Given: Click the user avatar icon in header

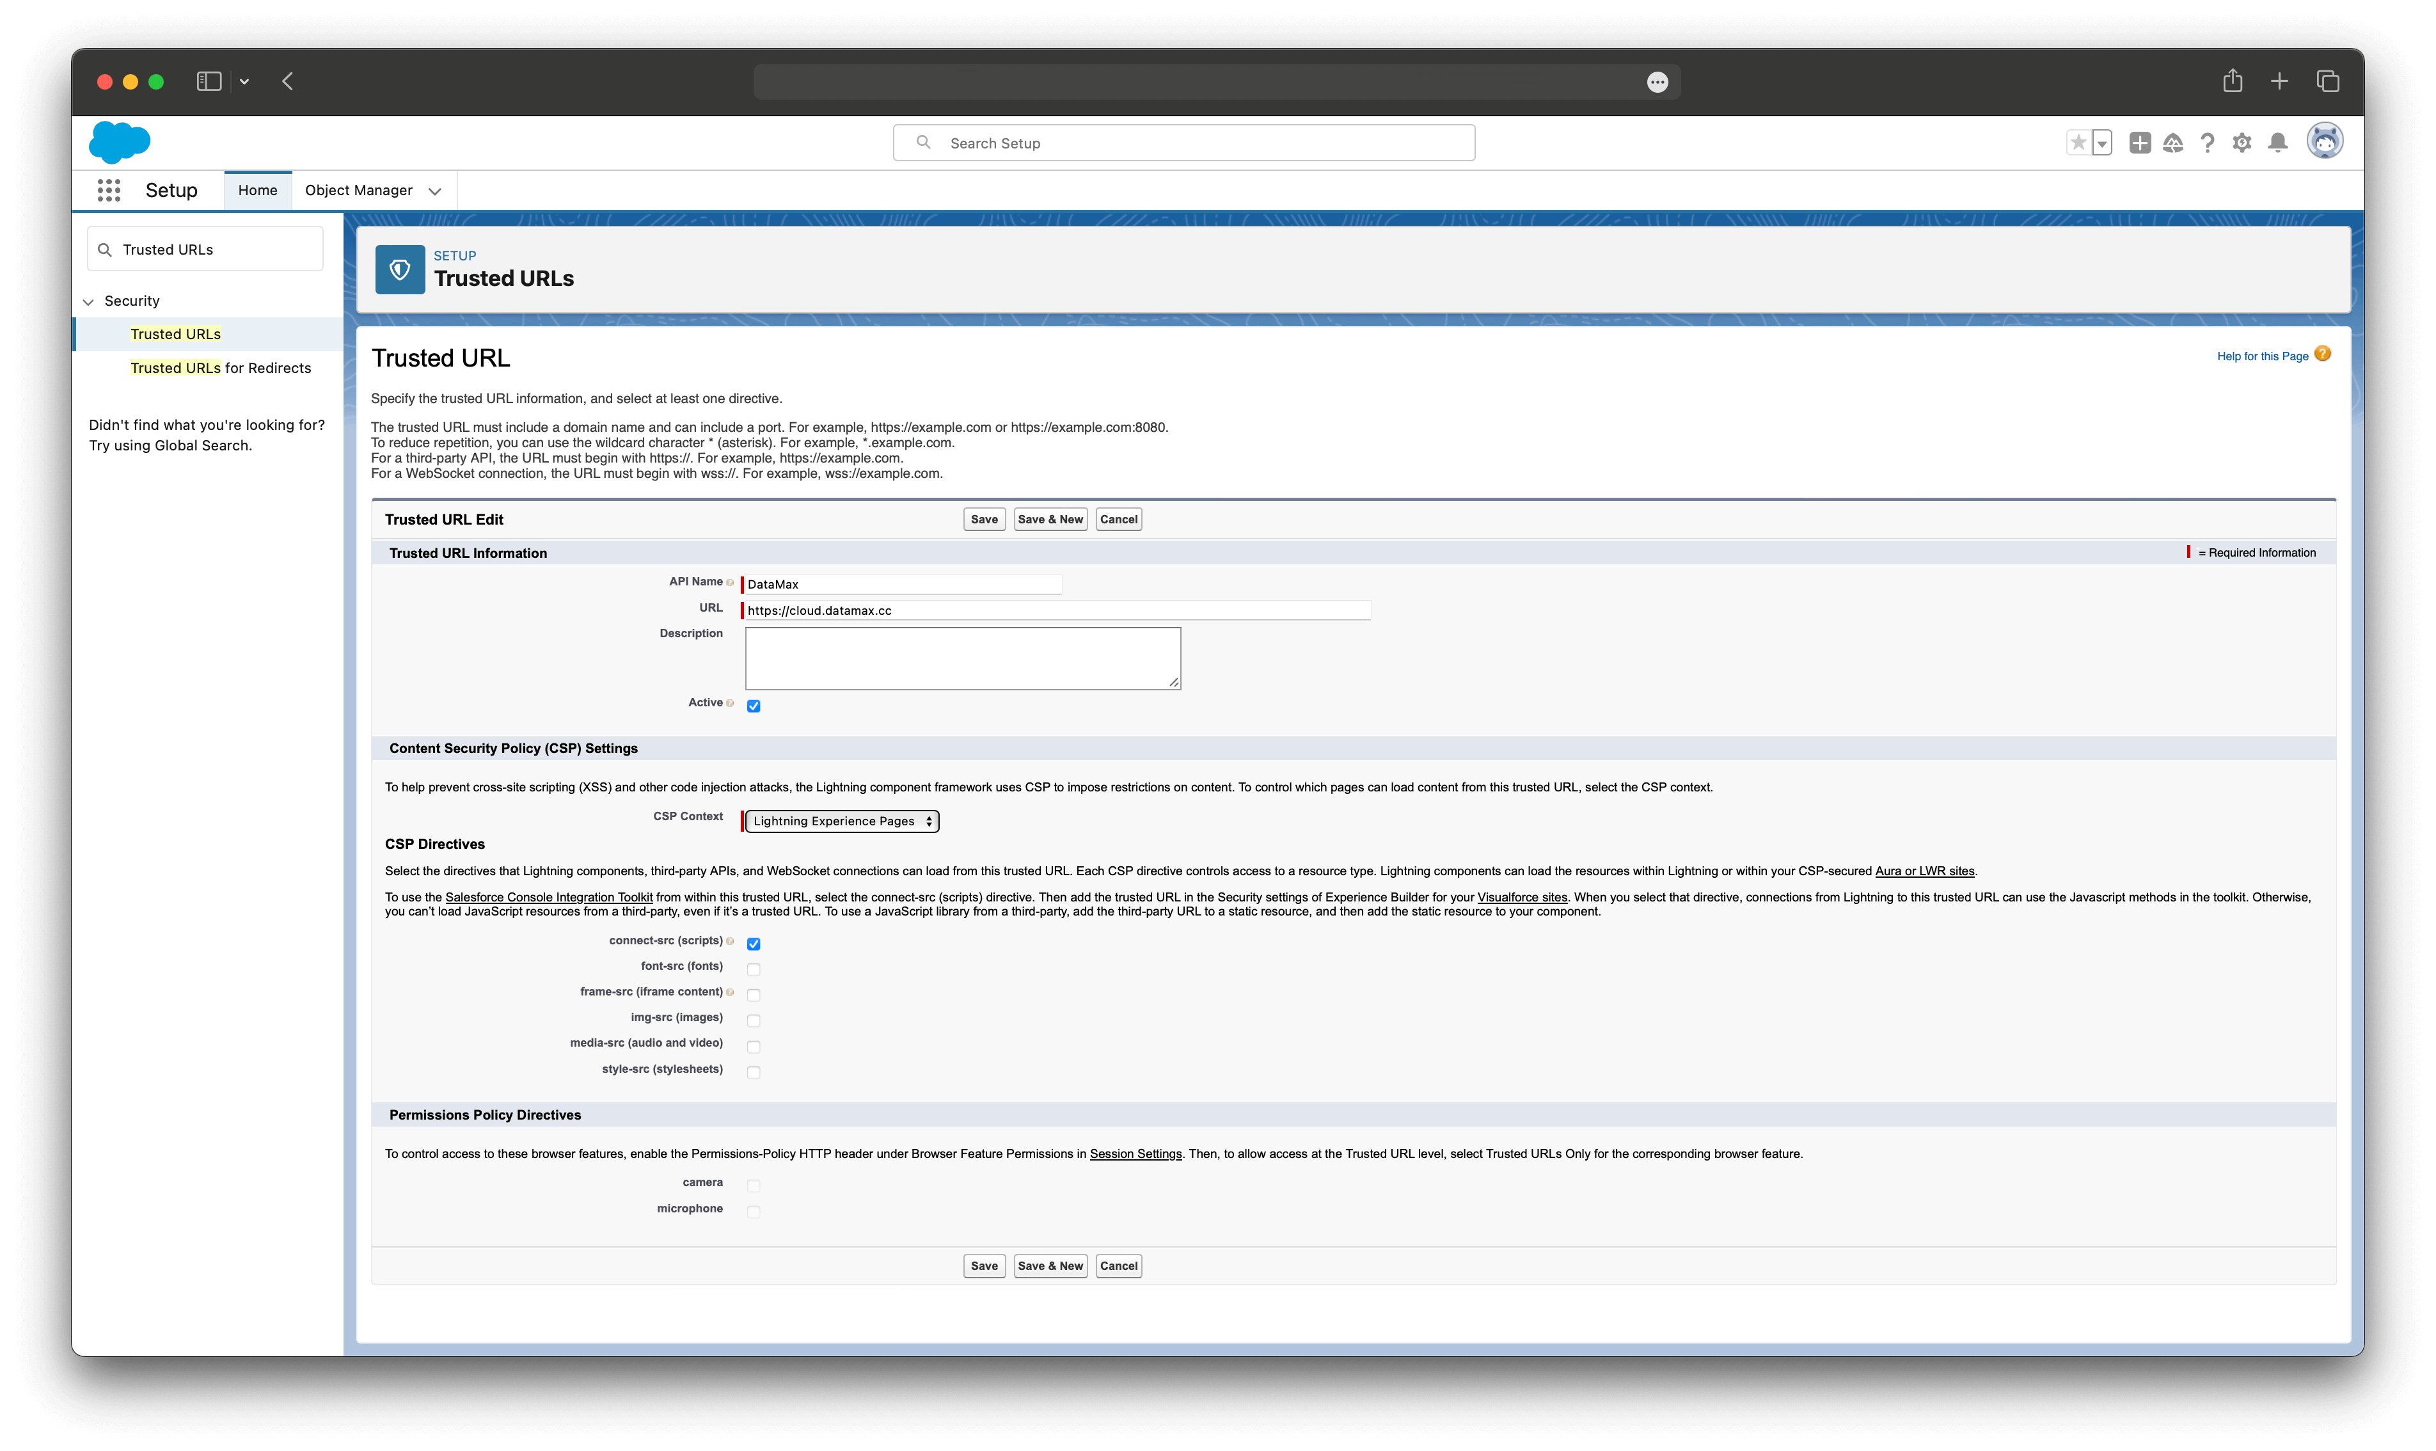Looking at the screenshot, I should (2325, 141).
